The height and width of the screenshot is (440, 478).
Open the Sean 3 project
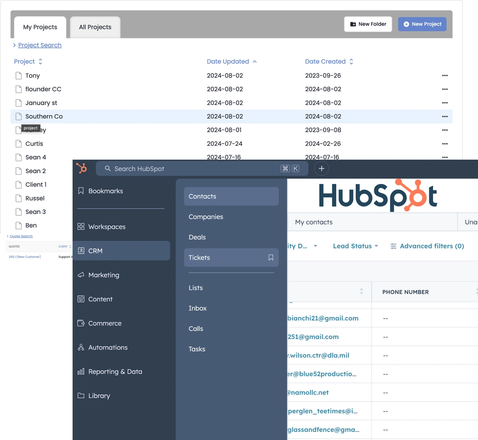(35, 212)
